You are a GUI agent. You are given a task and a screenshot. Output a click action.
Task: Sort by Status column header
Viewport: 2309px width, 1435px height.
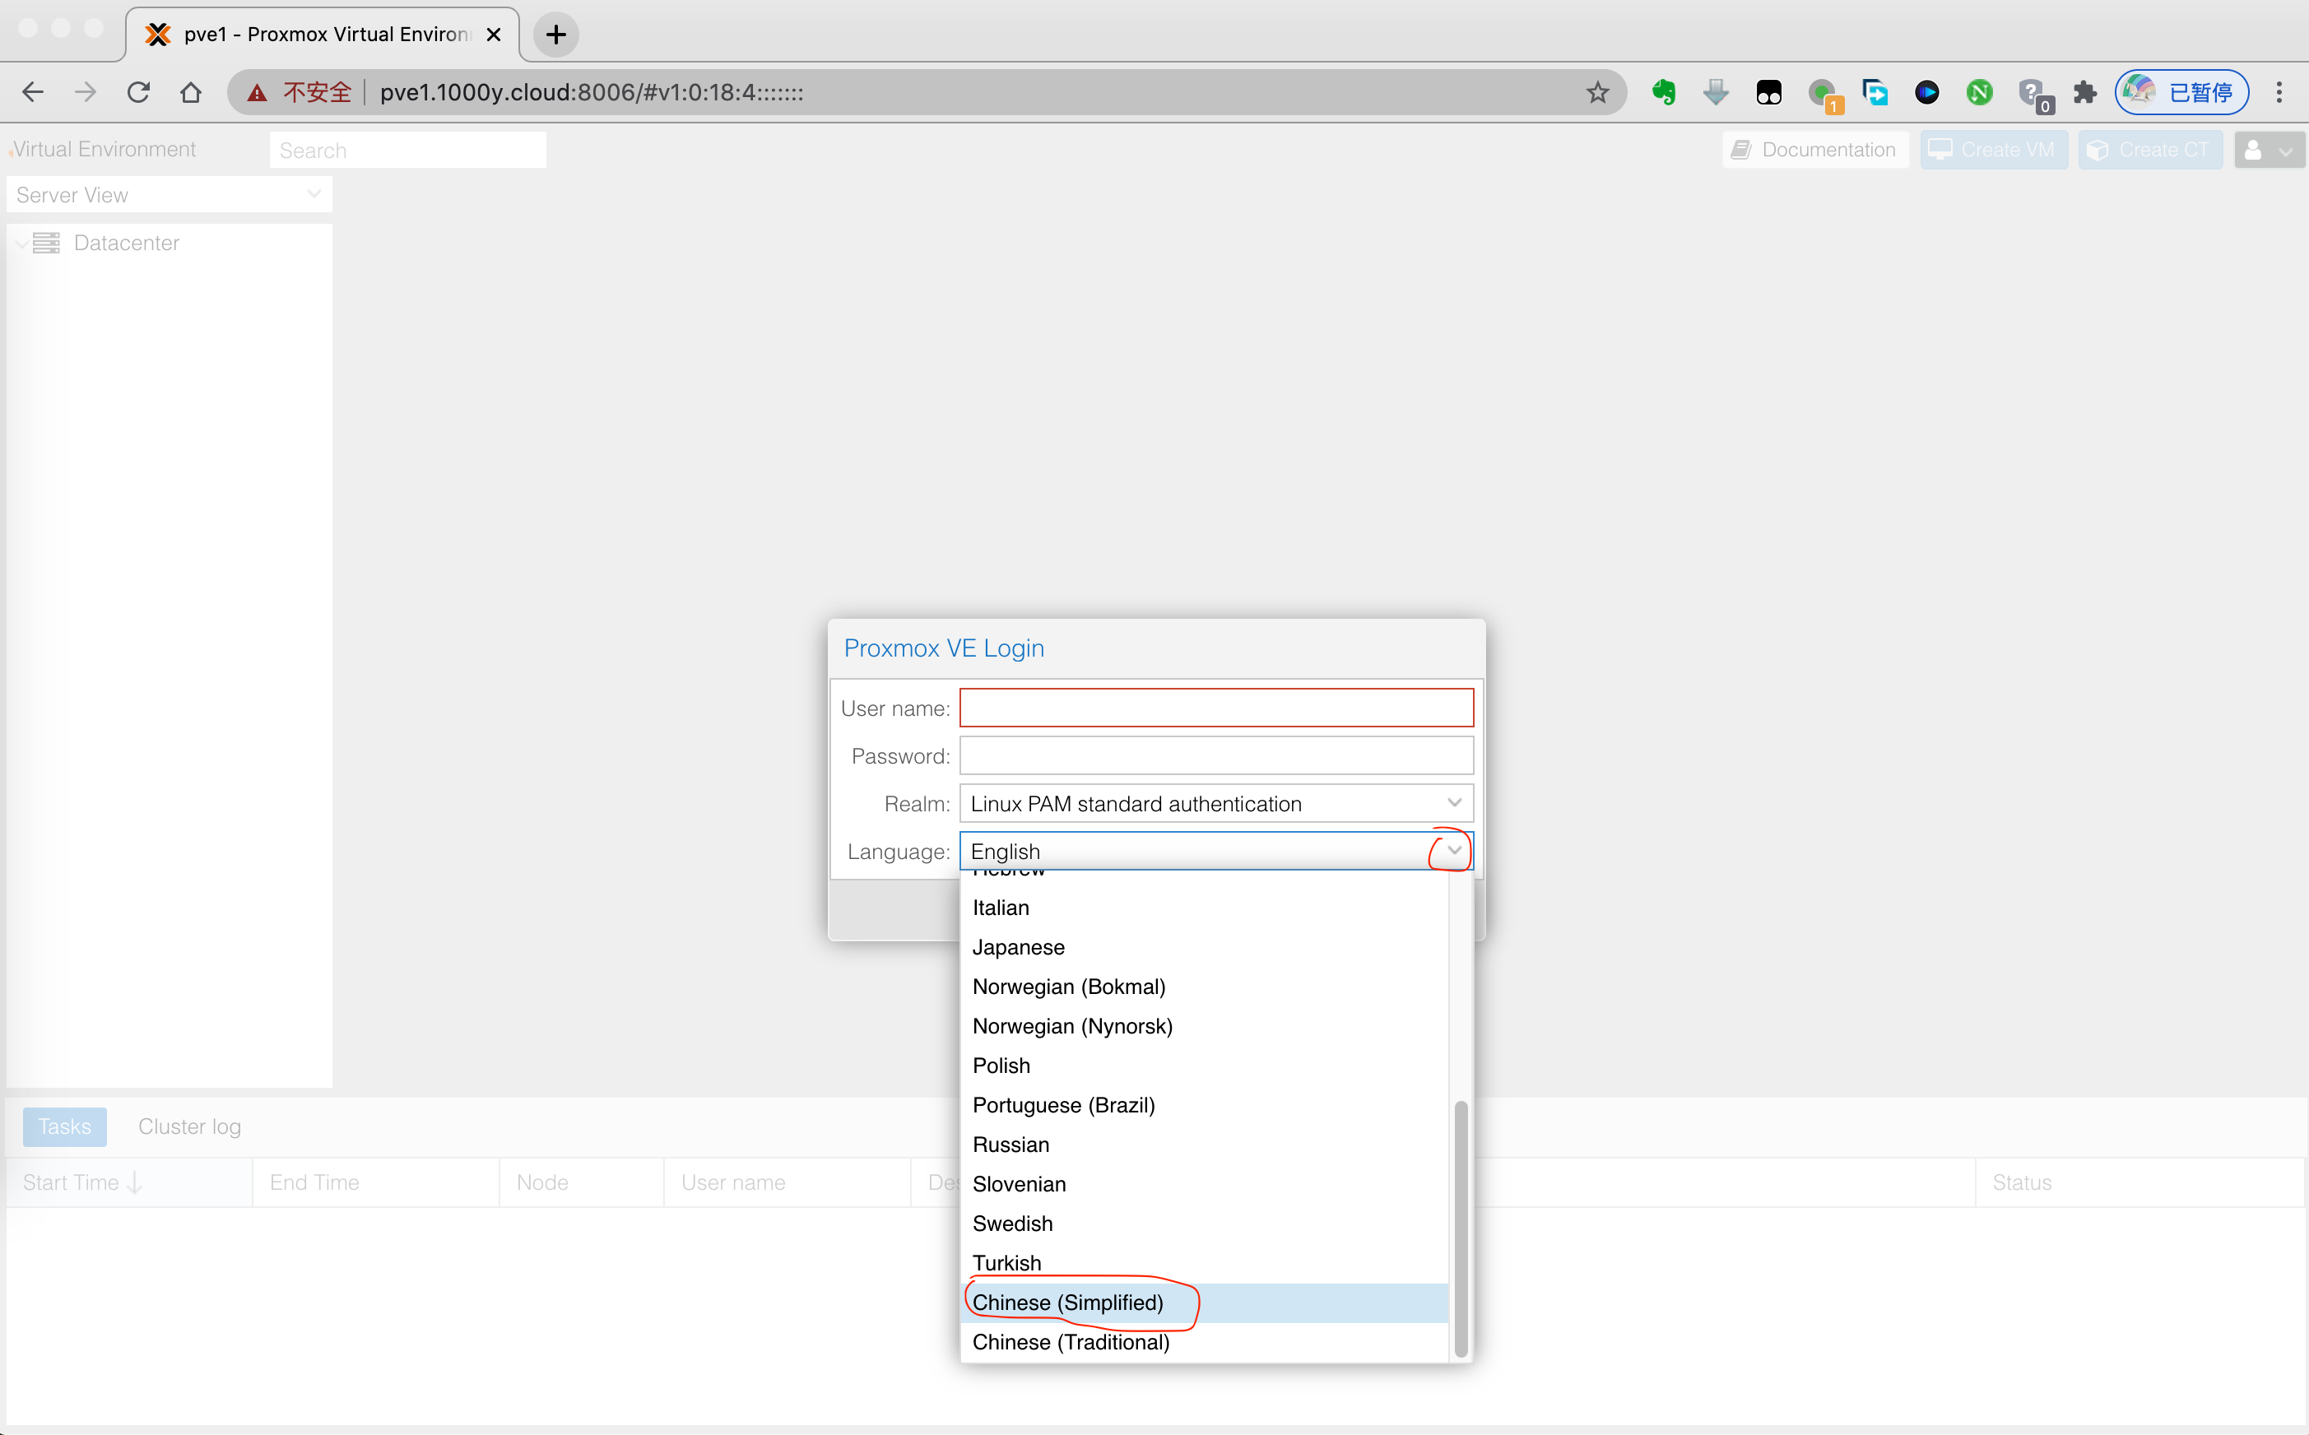2141,1182
